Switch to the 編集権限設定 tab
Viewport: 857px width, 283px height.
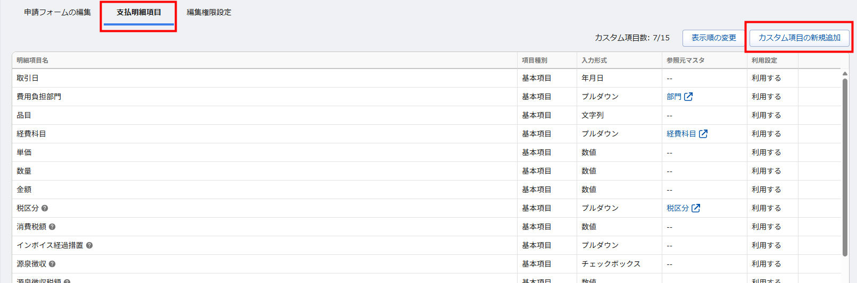(209, 12)
